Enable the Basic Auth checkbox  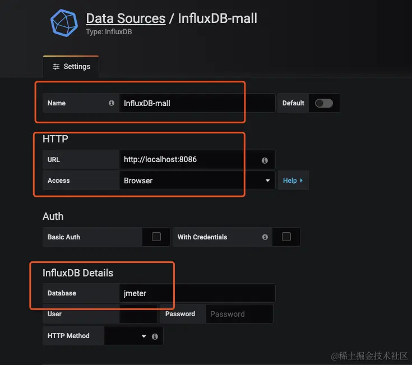156,237
